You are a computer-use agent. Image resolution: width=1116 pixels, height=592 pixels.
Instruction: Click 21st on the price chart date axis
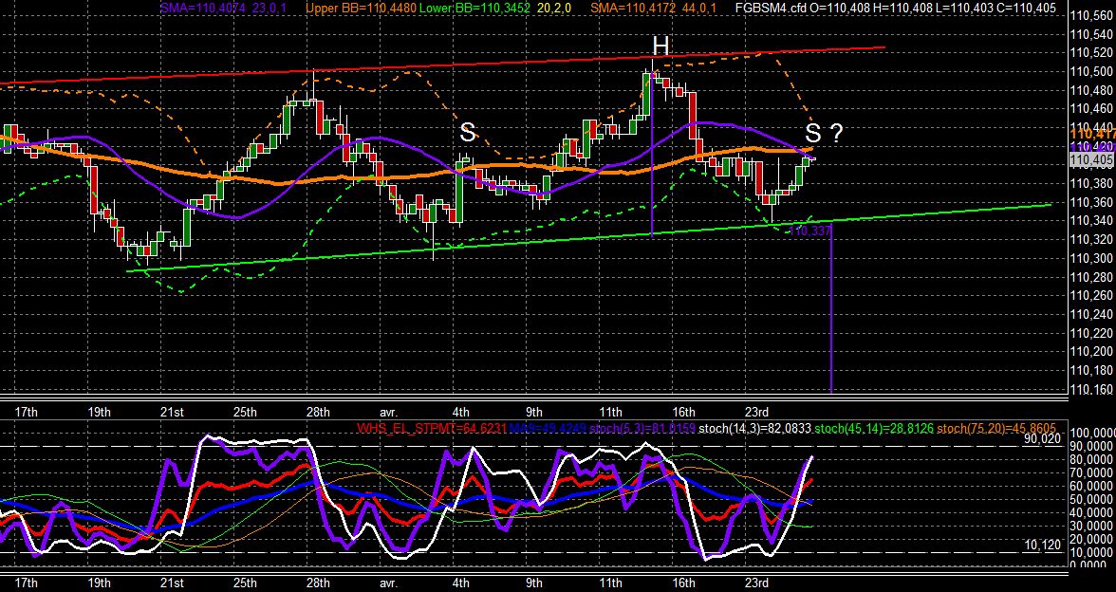coord(172,412)
